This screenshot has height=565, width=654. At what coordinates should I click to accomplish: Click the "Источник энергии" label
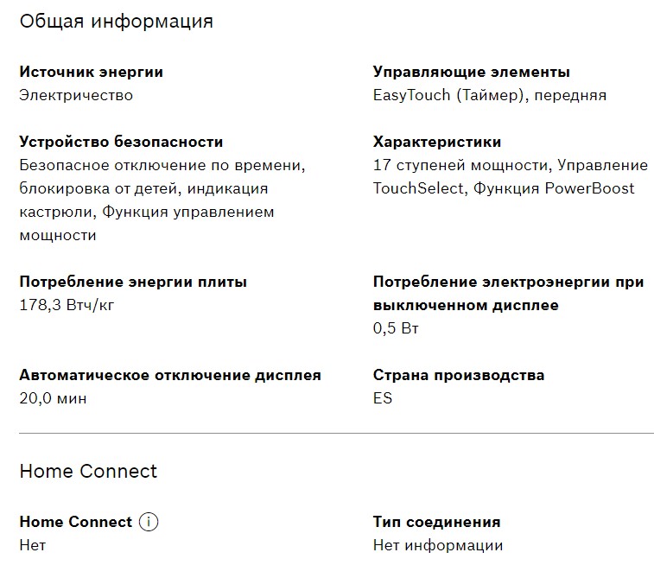(91, 73)
